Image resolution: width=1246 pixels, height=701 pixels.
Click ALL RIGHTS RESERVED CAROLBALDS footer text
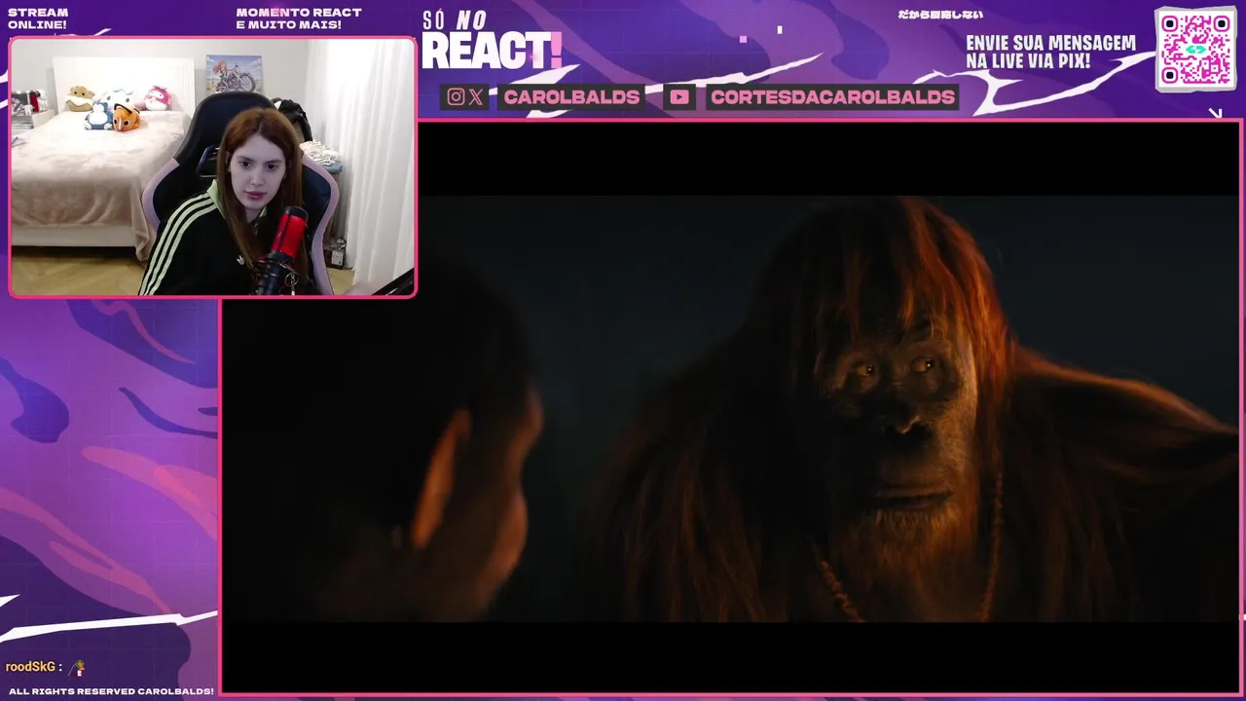coord(111,691)
